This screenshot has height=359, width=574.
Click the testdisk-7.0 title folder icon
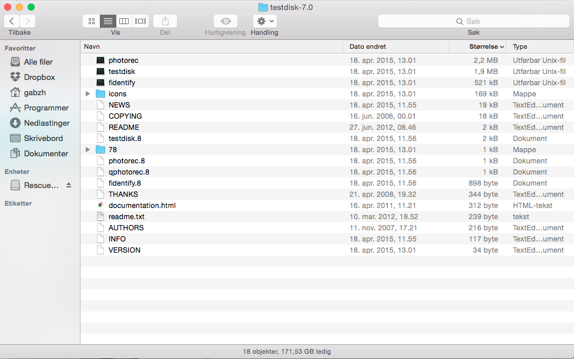pos(263,7)
